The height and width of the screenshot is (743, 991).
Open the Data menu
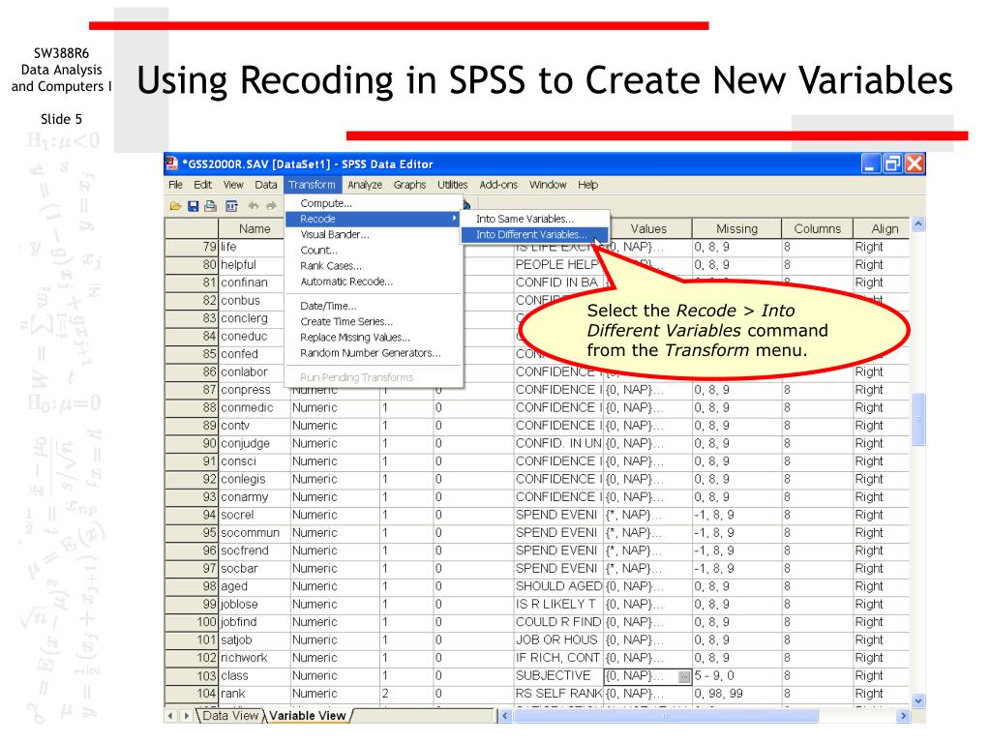(266, 185)
